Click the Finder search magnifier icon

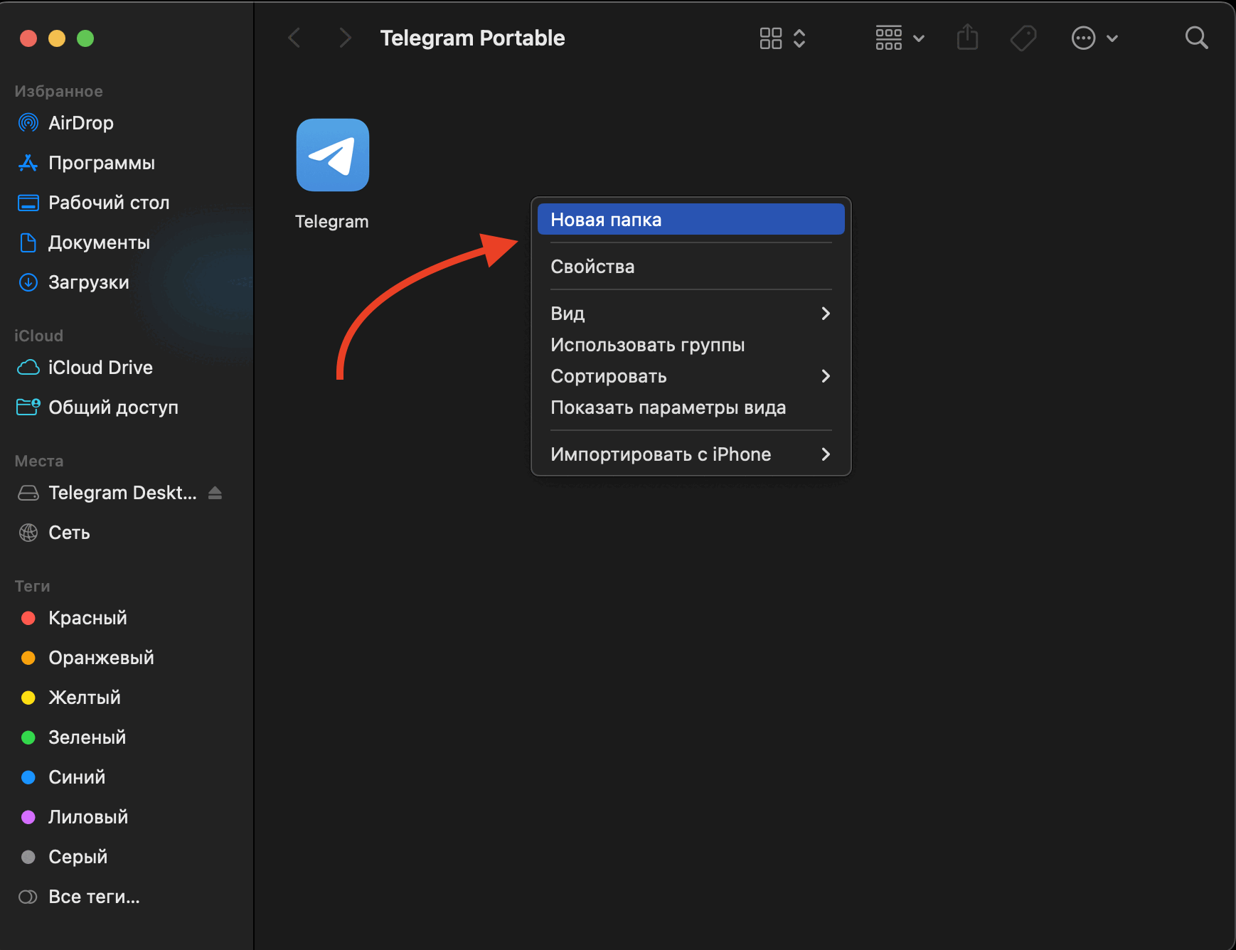(1196, 38)
